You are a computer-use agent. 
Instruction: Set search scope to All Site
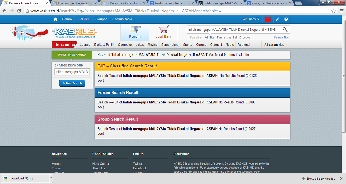pos(210,38)
